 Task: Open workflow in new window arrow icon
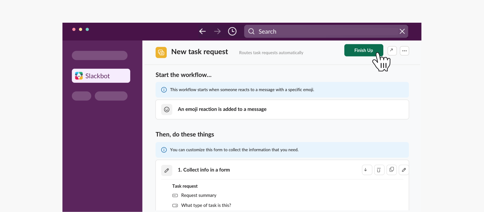pyautogui.click(x=392, y=51)
